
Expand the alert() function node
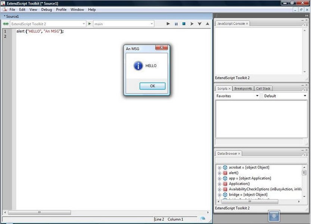pos(220,173)
